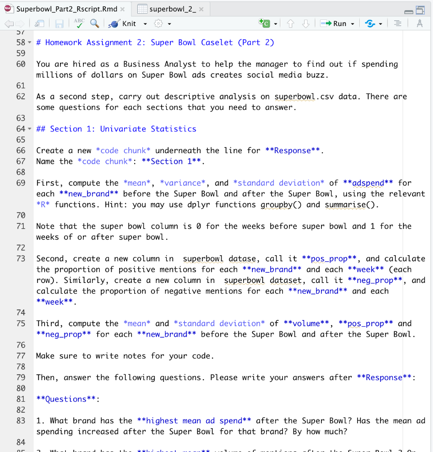This screenshot has width=433, height=452.
Task: Maximize the source pane
Action: (420, 10)
